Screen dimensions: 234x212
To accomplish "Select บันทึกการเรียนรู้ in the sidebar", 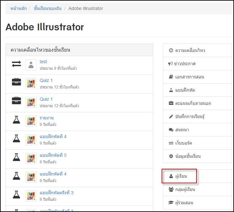I will (x=197, y=116).
